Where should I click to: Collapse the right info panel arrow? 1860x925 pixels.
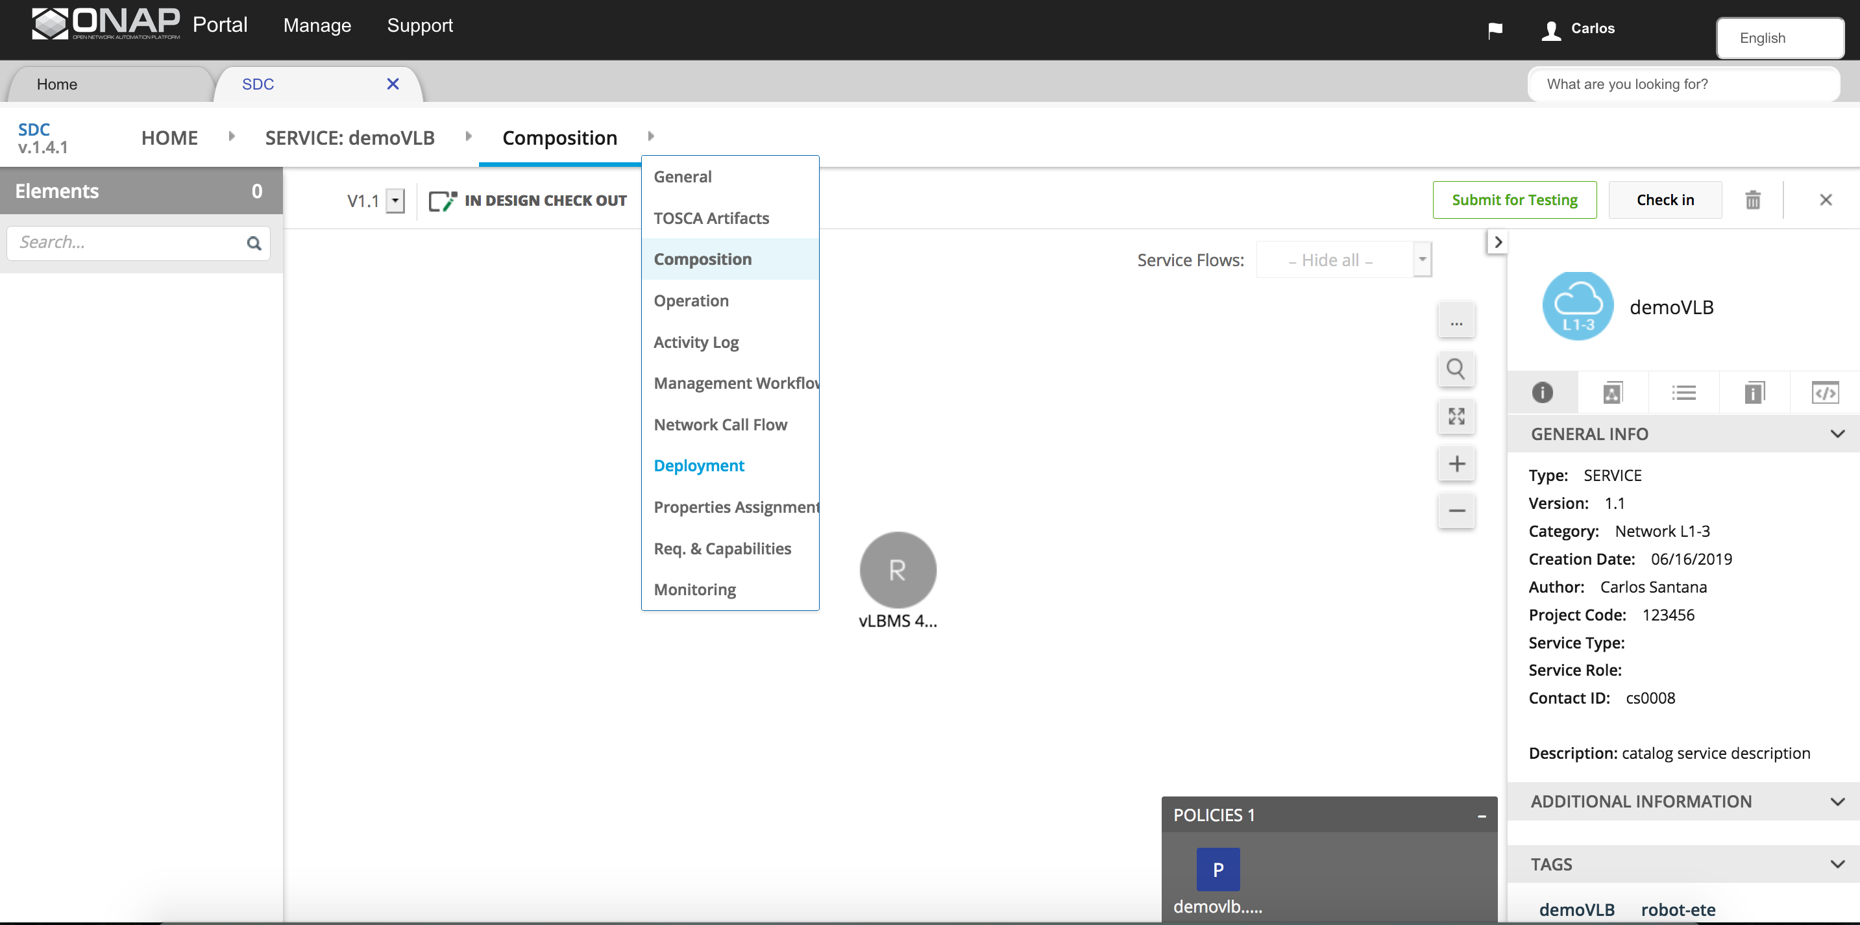pyautogui.click(x=1499, y=242)
